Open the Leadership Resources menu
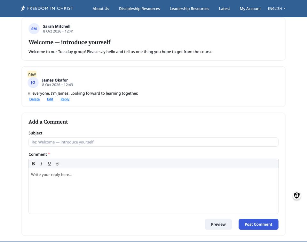 (x=189, y=9)
